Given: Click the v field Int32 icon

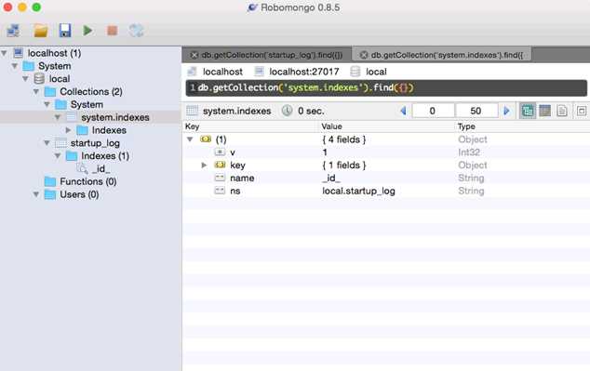Looking at the screenshot, I should click(220, 152).
